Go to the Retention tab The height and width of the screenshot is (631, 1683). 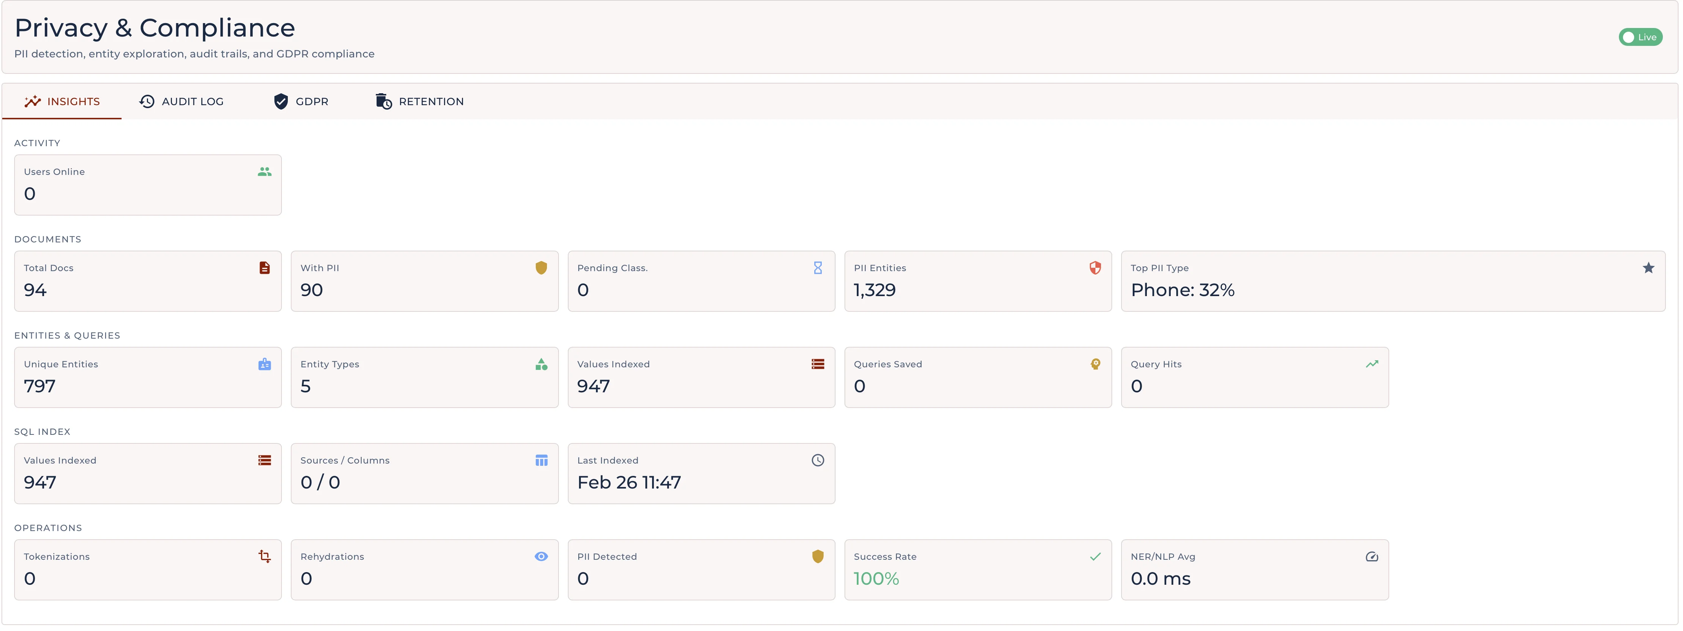(419, 101)
